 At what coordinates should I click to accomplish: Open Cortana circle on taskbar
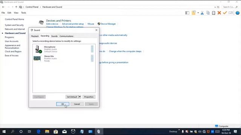pos(21,132)
